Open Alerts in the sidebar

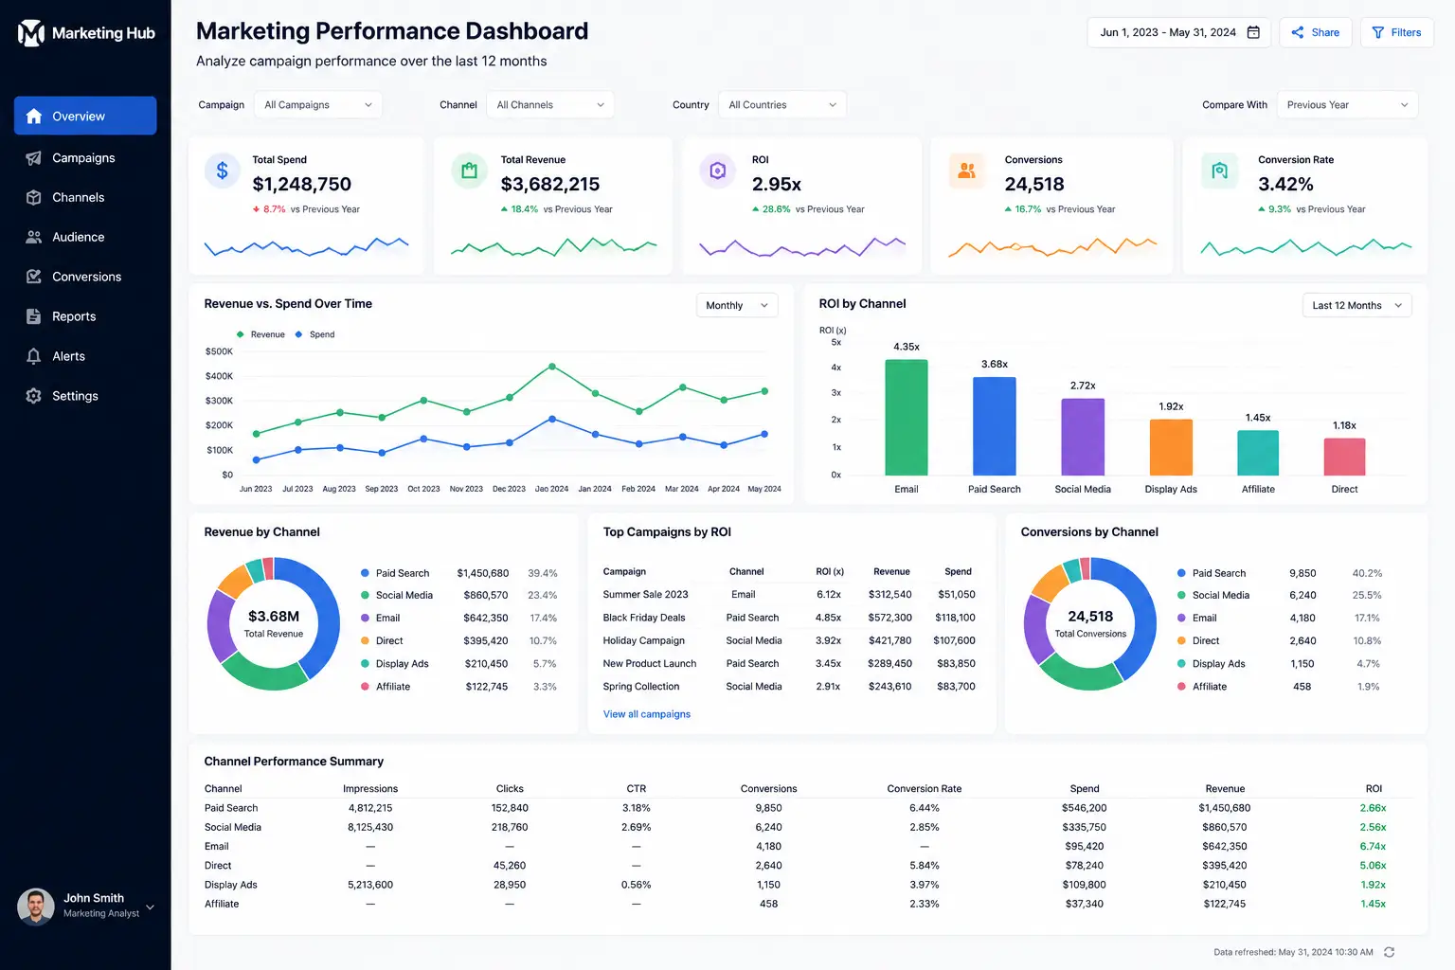(85, 356)
